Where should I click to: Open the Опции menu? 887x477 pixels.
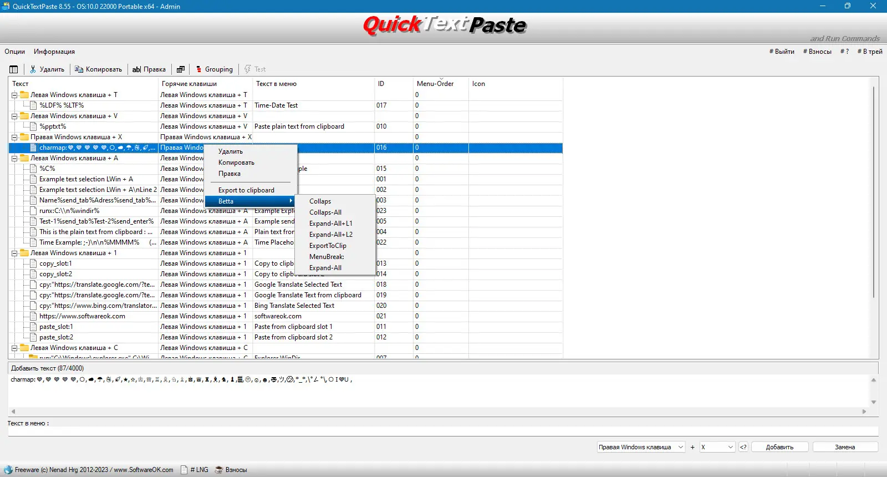pos(15,52)
